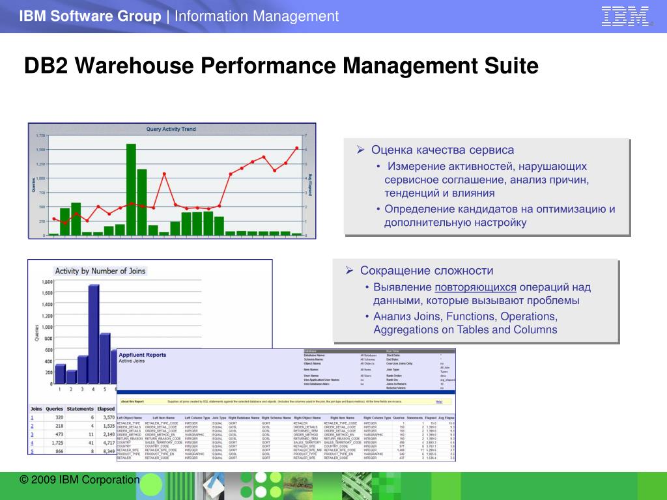Click the Queries column header in joins table
Viewport: 667px width, 500px height.
55,409
